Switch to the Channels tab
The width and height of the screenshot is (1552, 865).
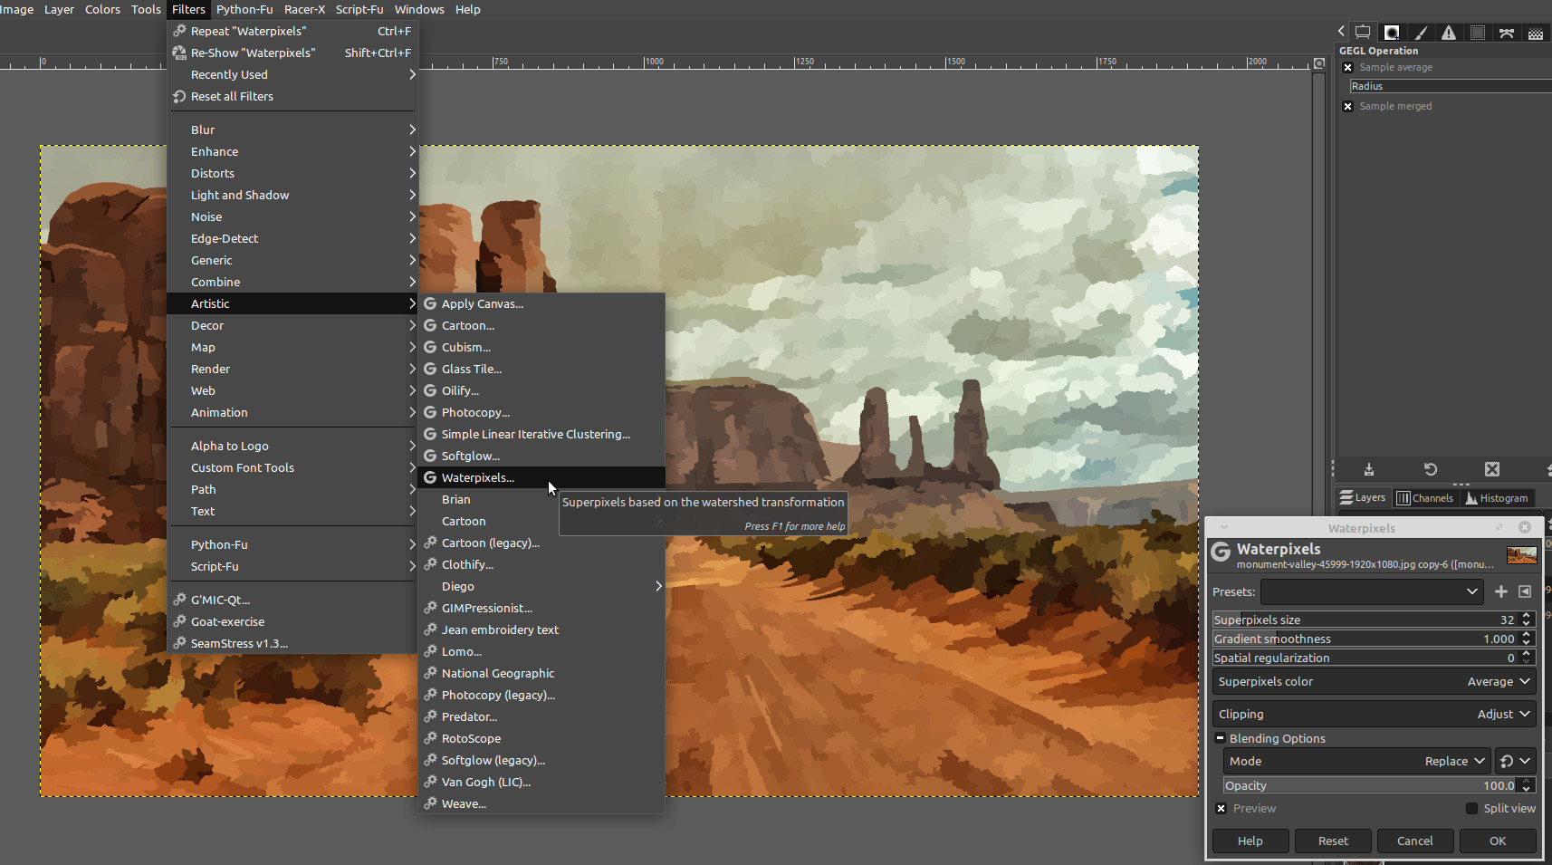point(1425,497)
